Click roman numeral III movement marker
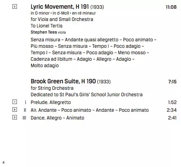Viewport: 181px width, 167px height. tap(24, 118)
